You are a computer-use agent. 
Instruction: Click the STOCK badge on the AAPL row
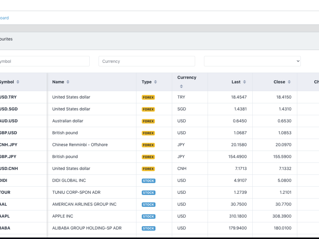point(148,216)
